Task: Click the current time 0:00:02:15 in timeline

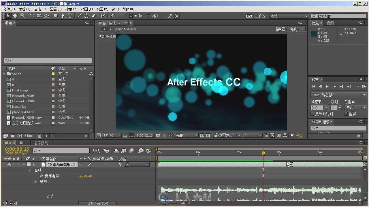Action: click(x=17, y=149)
